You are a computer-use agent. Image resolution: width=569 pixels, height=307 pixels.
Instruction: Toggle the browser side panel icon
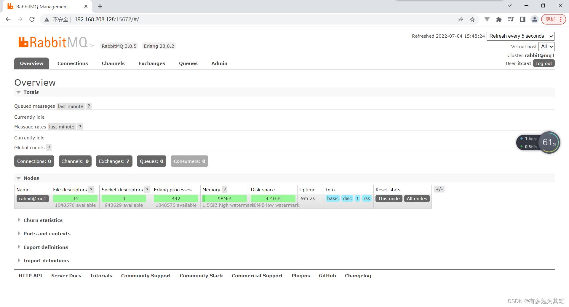pyautogui.click(x=522, y=19)
